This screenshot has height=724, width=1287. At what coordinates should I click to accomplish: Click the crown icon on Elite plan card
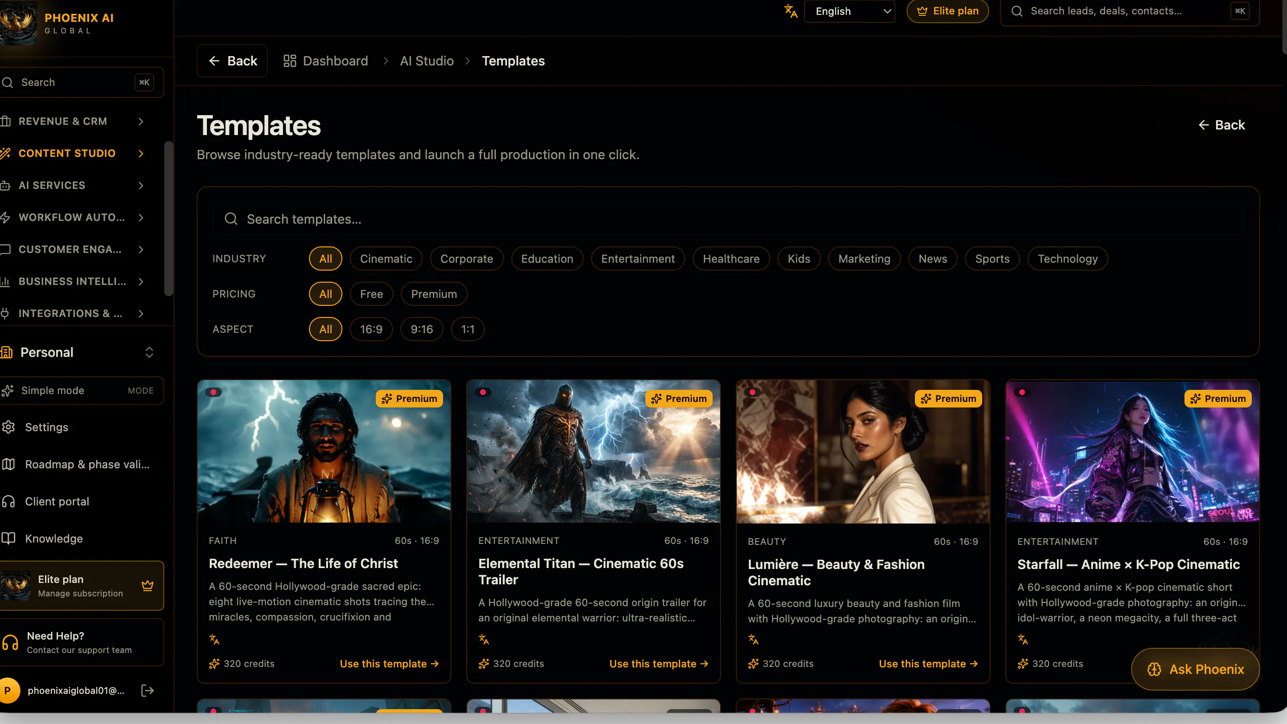coord(148,586)
